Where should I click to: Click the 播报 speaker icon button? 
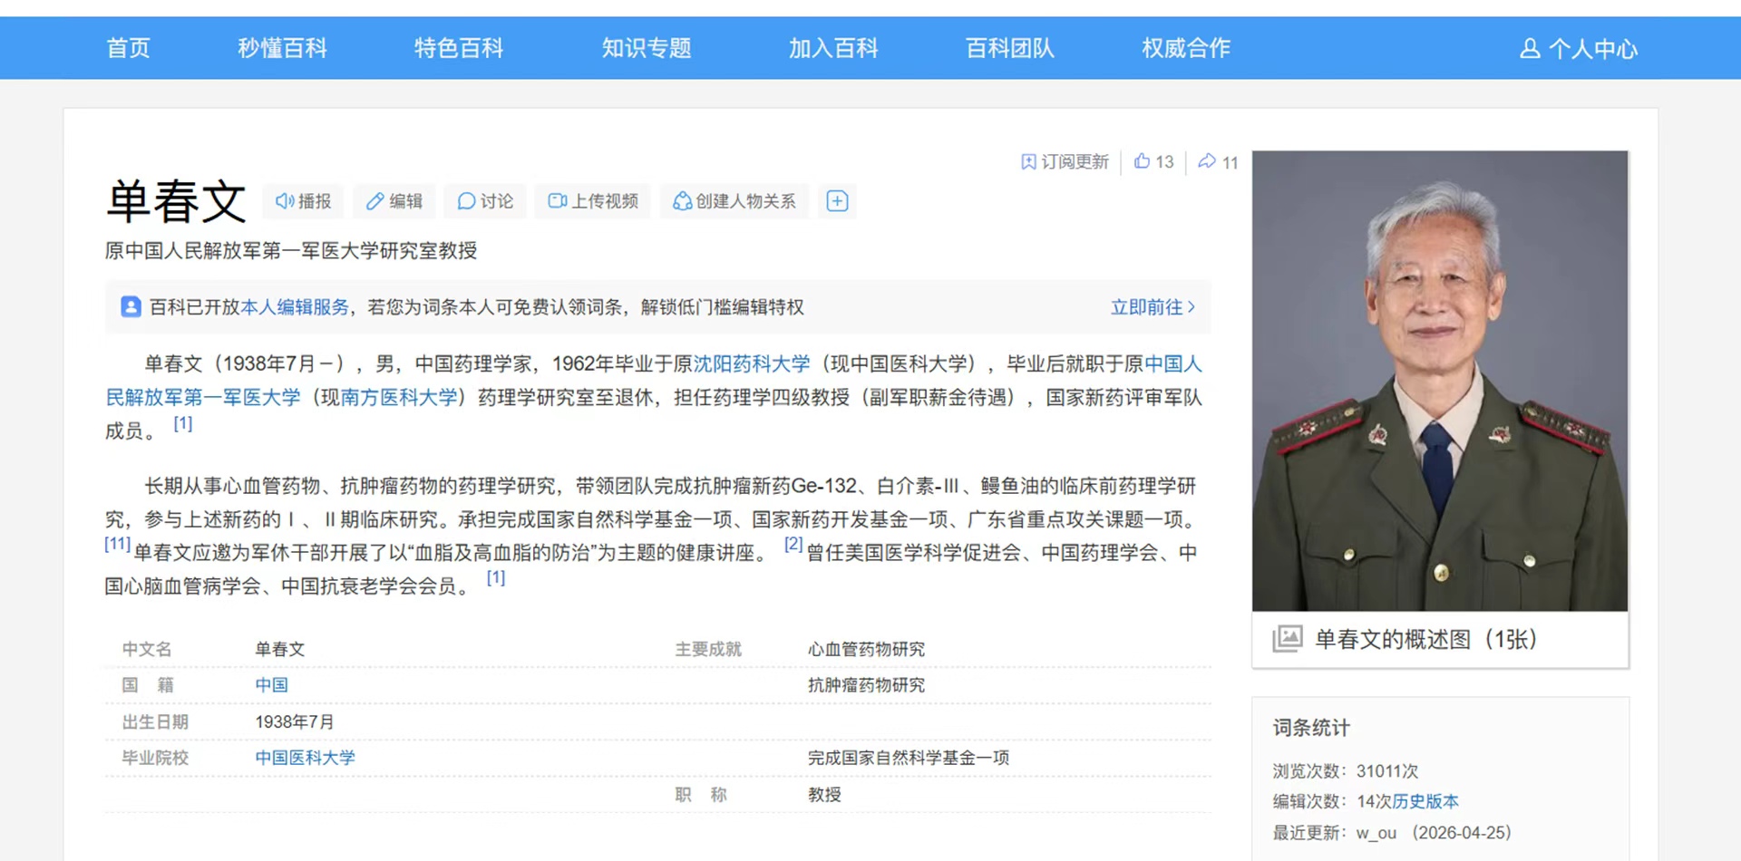point(303,201)
